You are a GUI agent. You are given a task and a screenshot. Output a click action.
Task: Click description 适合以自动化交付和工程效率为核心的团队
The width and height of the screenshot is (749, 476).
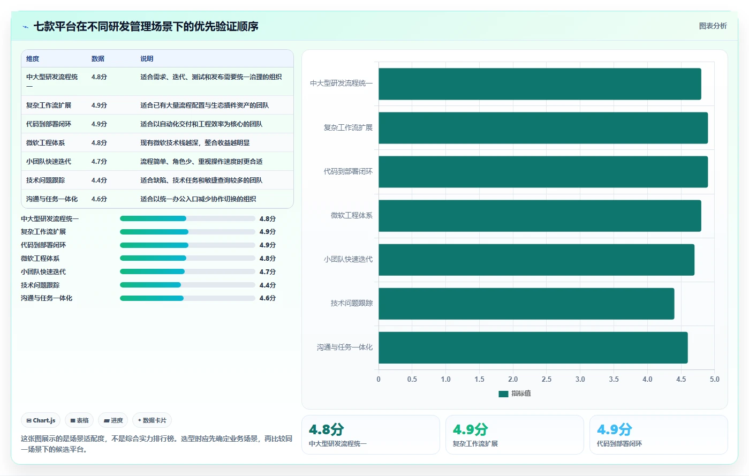(x=201, y=124)
